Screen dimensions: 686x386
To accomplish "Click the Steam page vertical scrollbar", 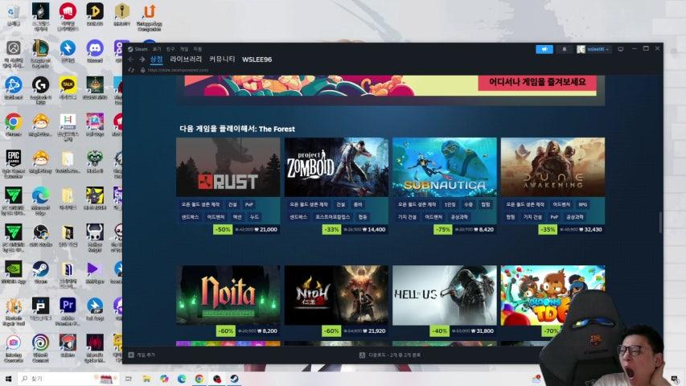I will tap(660, 222).
